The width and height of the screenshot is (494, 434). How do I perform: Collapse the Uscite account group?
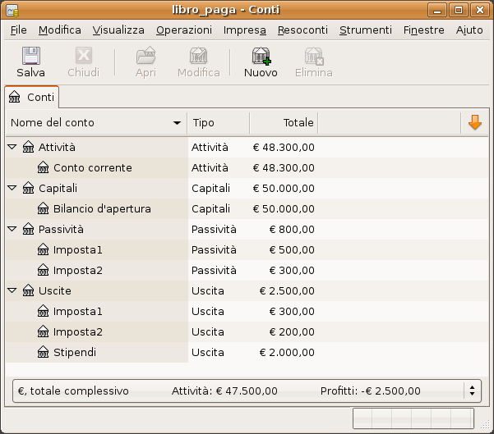click(12, 290)
